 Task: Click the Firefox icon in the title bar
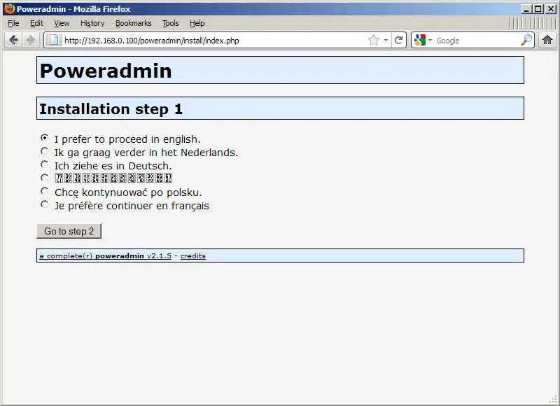10,8
